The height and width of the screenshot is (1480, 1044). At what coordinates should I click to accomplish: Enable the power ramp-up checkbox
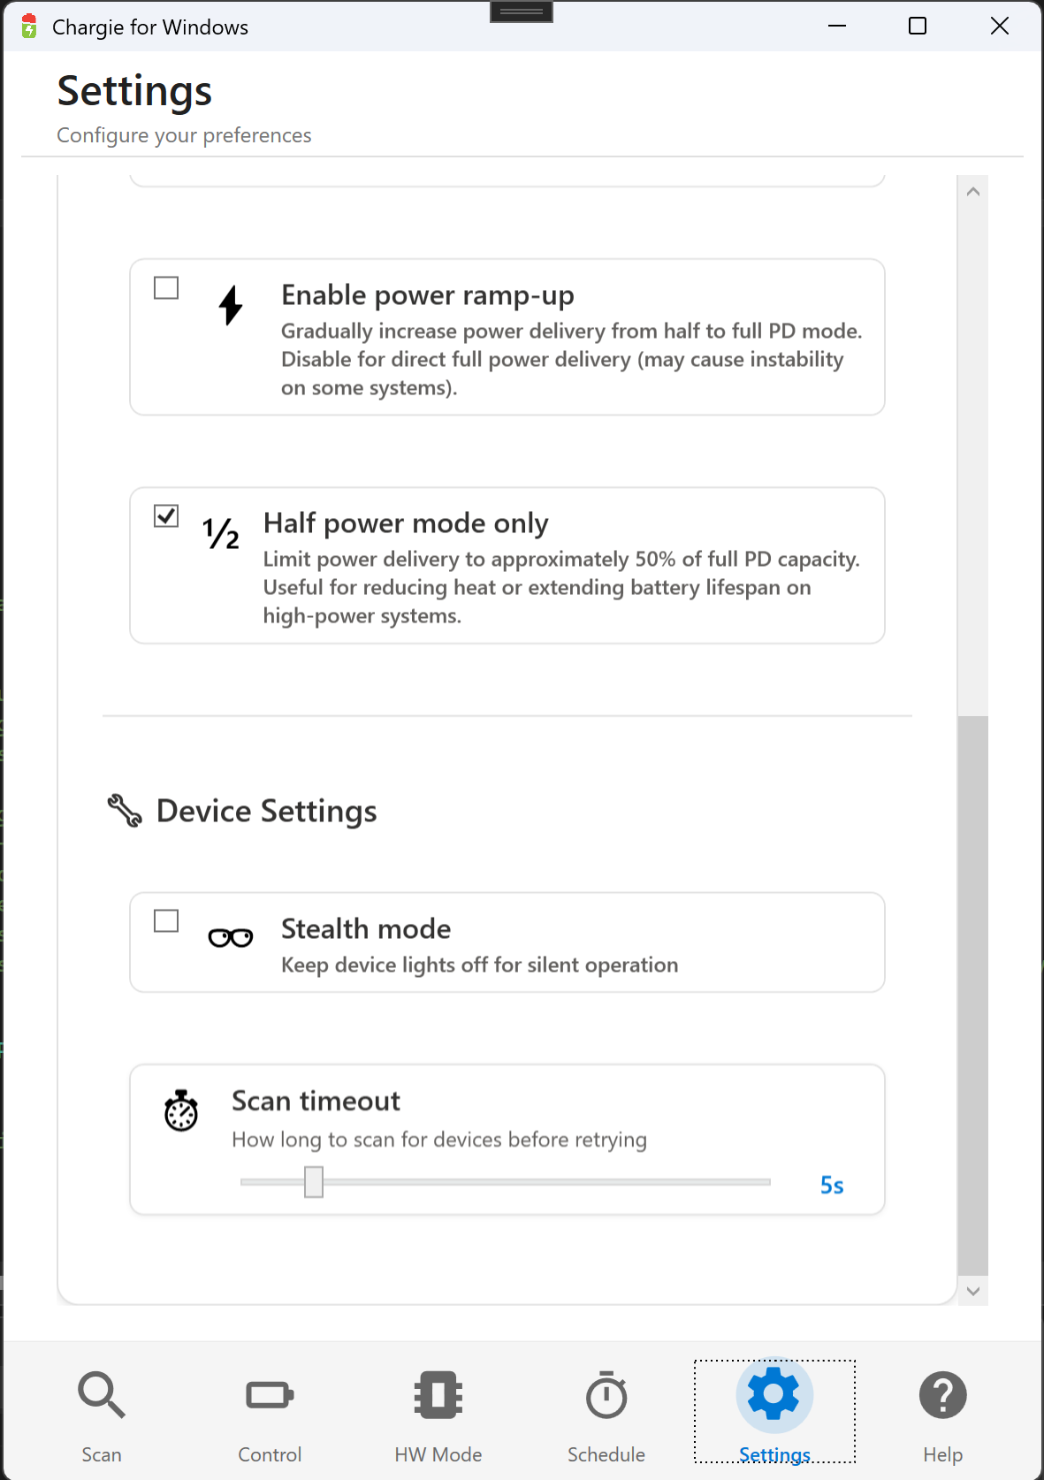pos(165,287)
